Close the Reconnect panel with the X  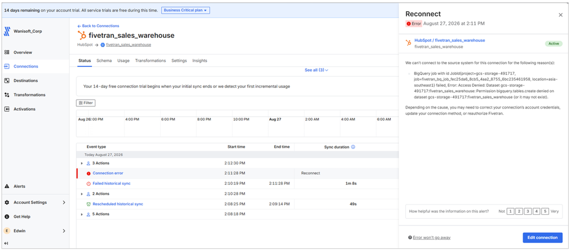[x=560, y=15]
